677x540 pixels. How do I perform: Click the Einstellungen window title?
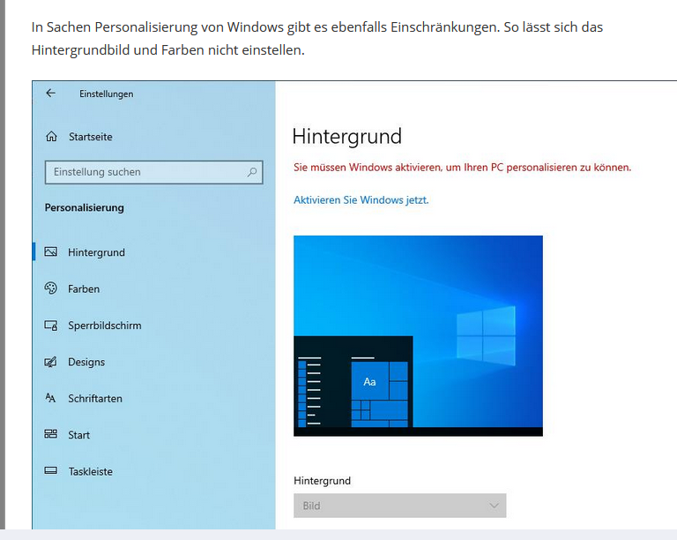(106, 94)
